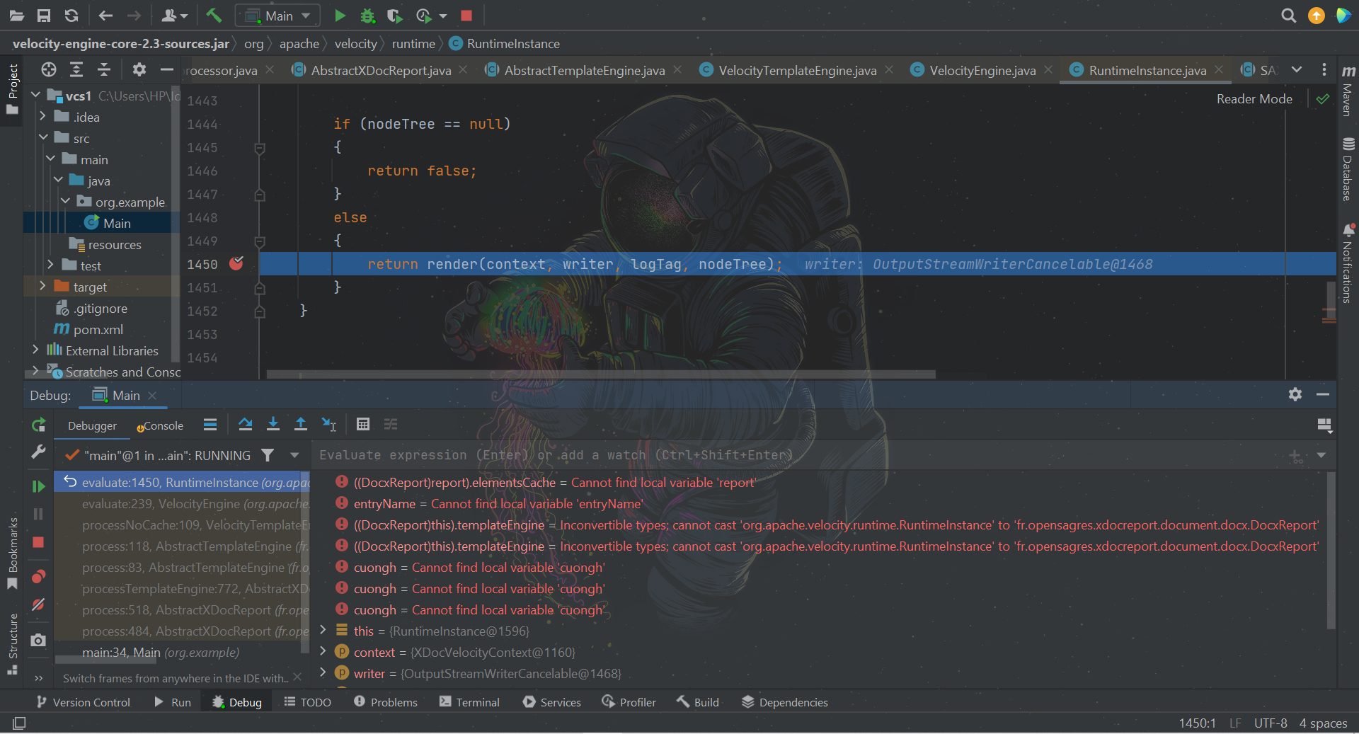Click the Save All icon
Screen dimensions: 1359x734
tap(44, 16)
